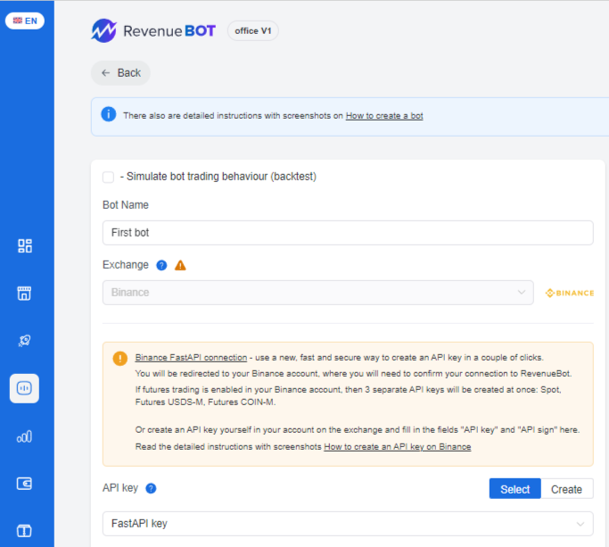Open the dashboard grid icon in sidebar
Viewport: 609px width, 547px height.
24,245
